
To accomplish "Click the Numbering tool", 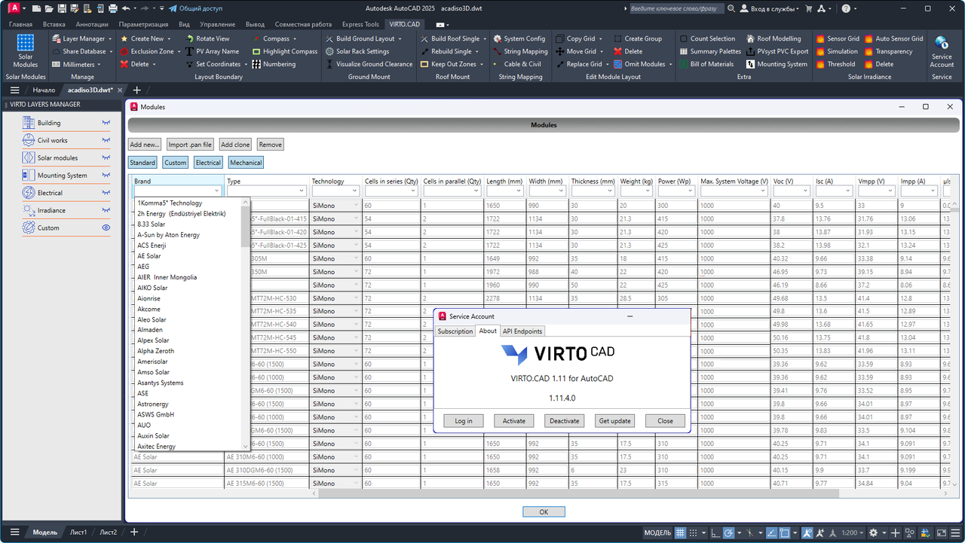I will [x=274, y=64].
